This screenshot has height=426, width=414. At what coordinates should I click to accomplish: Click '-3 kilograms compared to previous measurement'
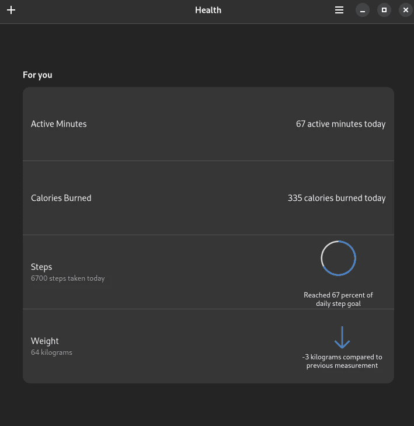[342, 361]
